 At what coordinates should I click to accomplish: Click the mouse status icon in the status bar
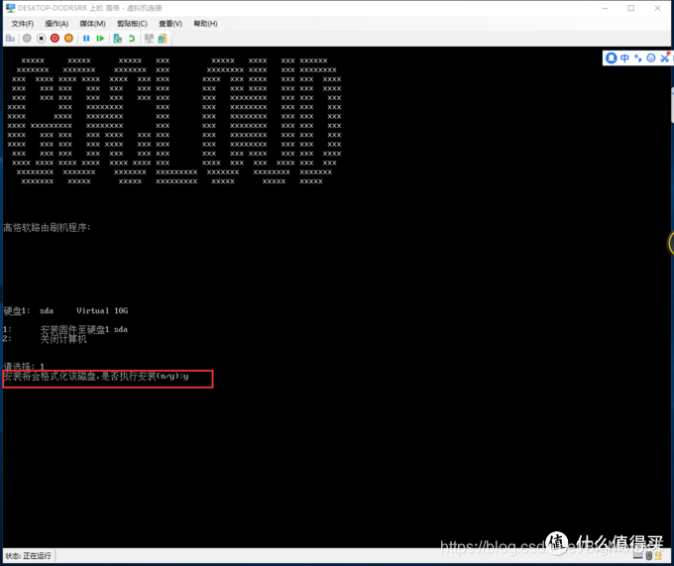pos(648,556)
